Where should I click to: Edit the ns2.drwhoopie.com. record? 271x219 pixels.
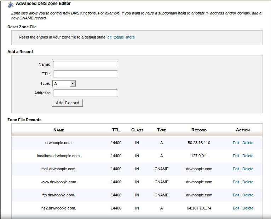[x=236, y=208]
